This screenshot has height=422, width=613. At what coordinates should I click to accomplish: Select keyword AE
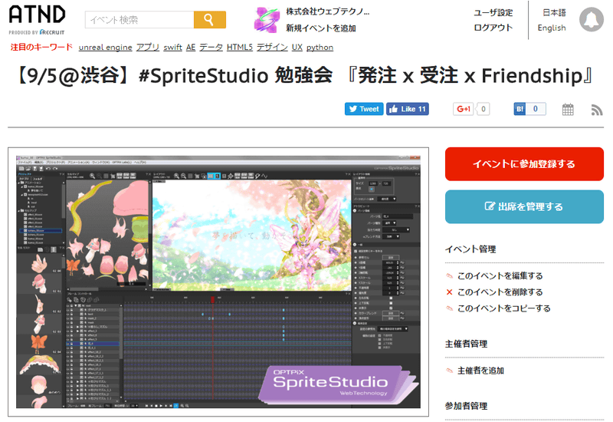pyautogui.click(x=191, y=48)
